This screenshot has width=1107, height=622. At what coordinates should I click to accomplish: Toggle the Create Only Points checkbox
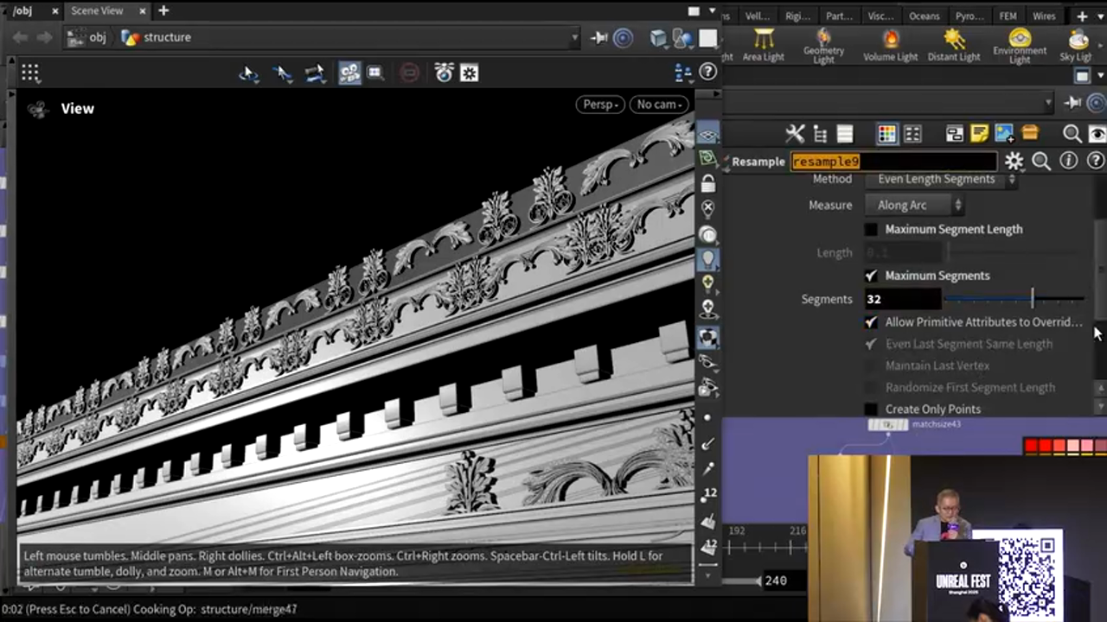pos(872,409)
